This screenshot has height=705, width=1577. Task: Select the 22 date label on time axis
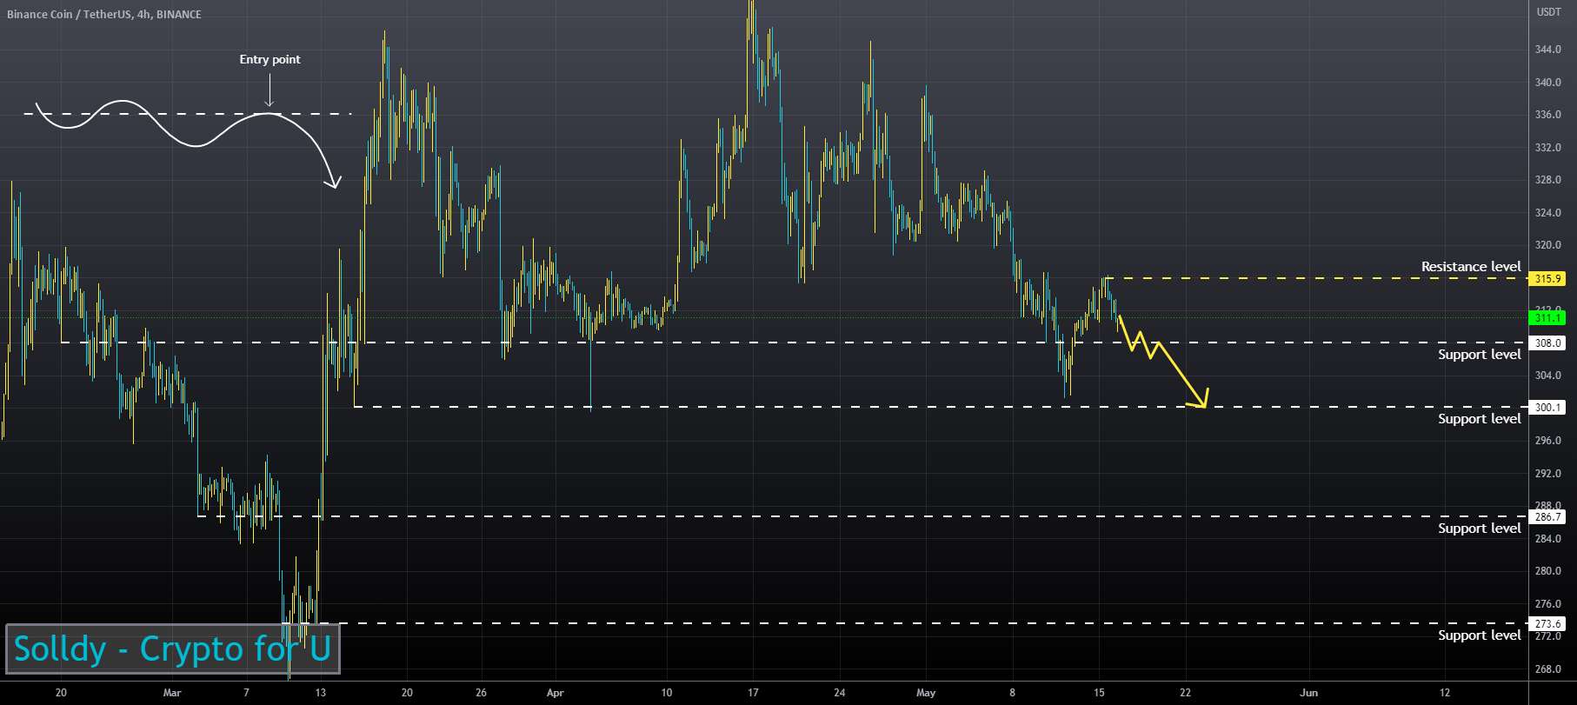coord(1185,693)
